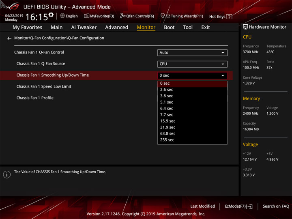Select 31.9 sec option

192,127
